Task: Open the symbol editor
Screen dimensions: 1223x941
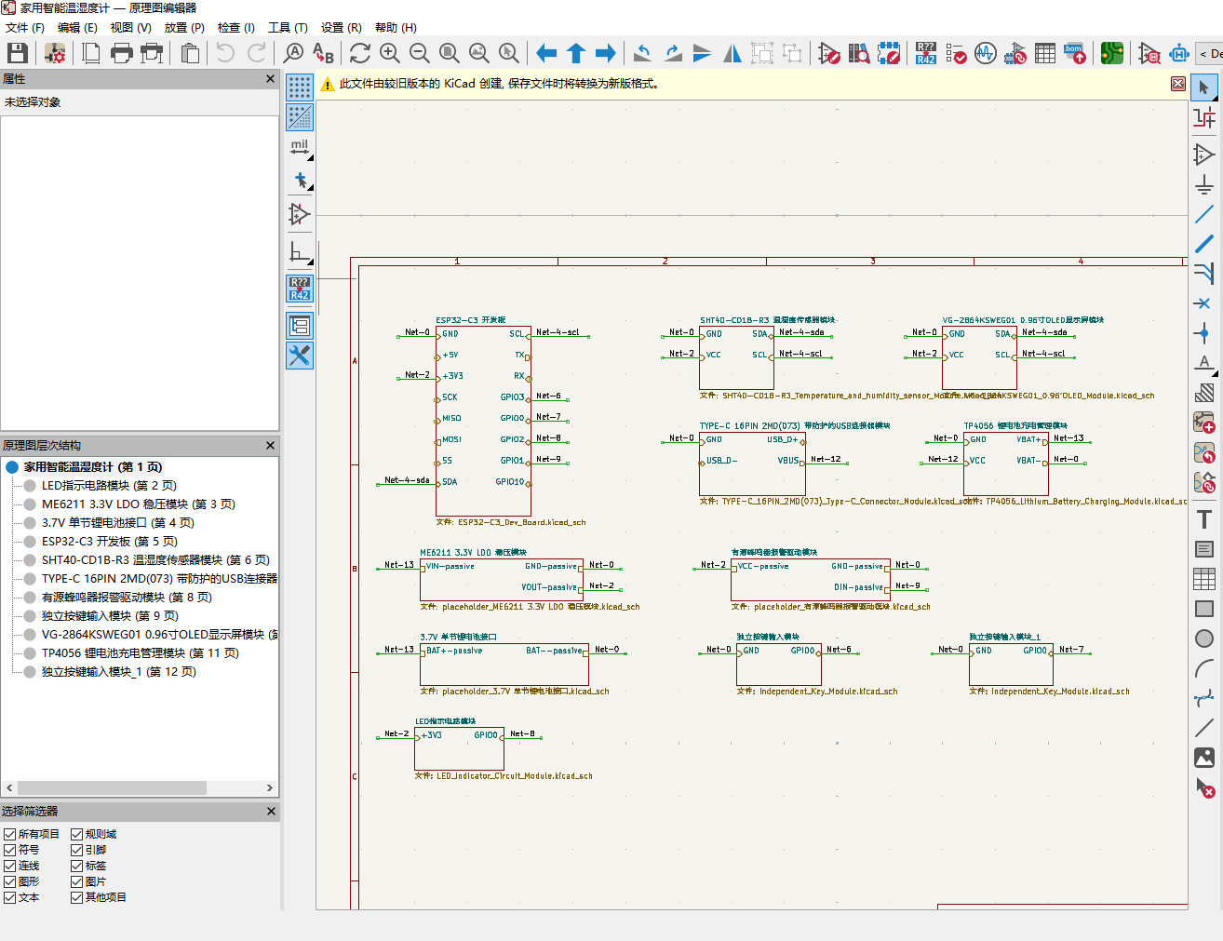Action: coord(829,53)
